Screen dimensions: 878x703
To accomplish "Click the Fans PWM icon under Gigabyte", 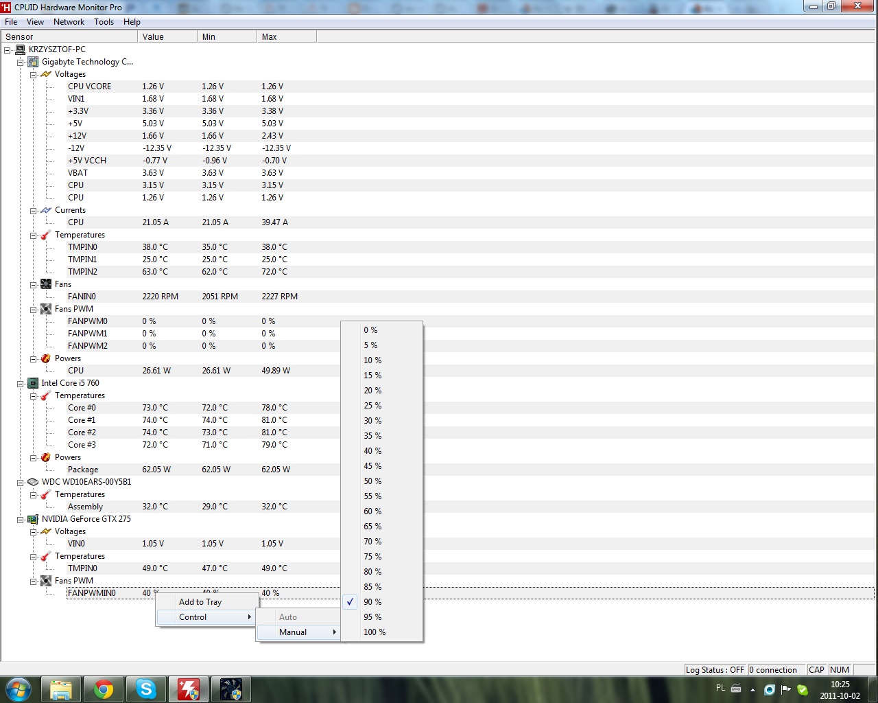I will pyautogui.click(x=46, y=309).
